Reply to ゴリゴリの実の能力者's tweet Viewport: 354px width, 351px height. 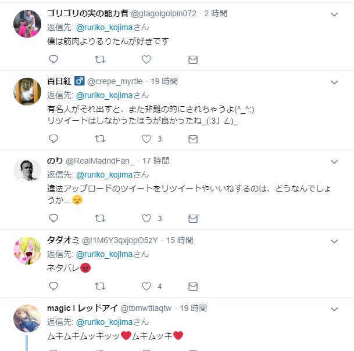(x=53, y=59)
